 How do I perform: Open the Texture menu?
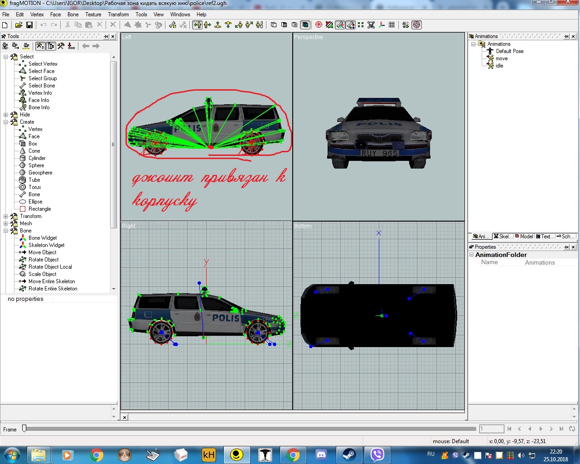pyautogui.click(x=93, y=14)
